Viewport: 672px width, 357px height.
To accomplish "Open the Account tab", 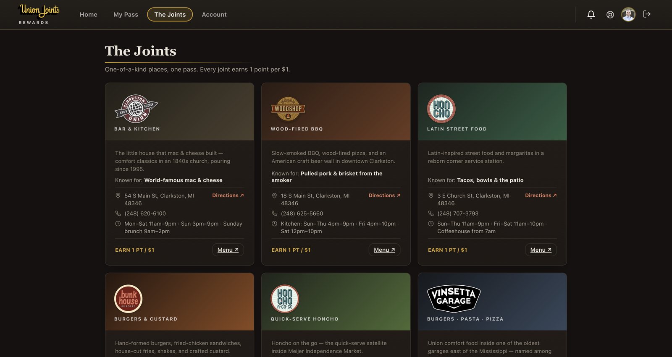I will click(x=214, y=15).
